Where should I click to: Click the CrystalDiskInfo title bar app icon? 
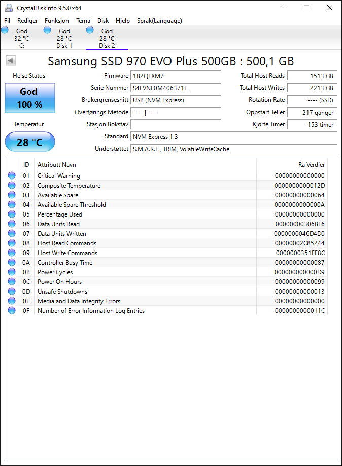pos(8,8)
